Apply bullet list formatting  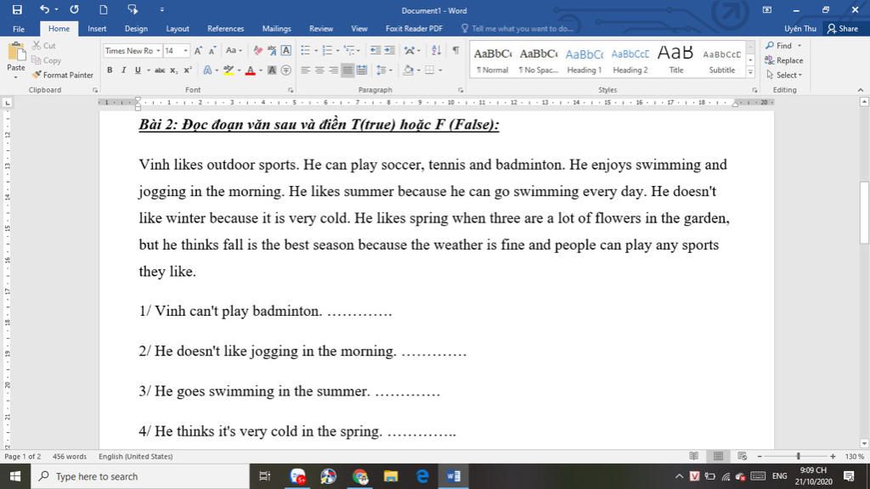pos(305,50)
